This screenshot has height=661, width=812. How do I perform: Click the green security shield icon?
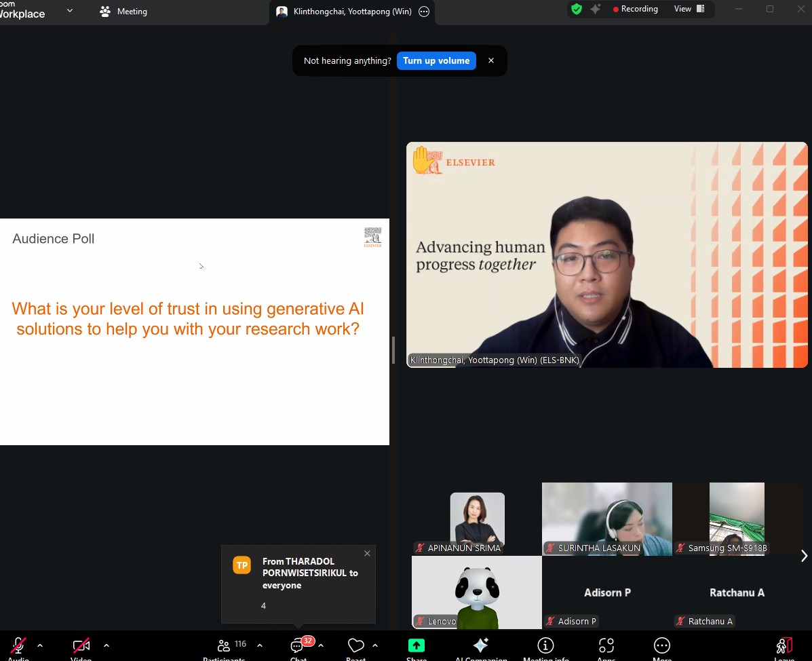(577, 10)
